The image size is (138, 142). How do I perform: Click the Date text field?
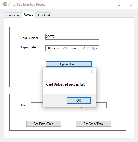(37, 105)
